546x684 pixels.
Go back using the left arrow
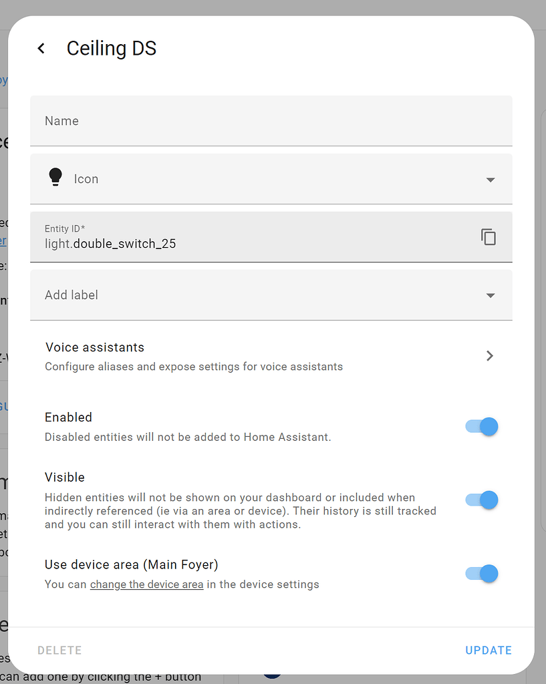pyautogui.click(x=41, y=48)
